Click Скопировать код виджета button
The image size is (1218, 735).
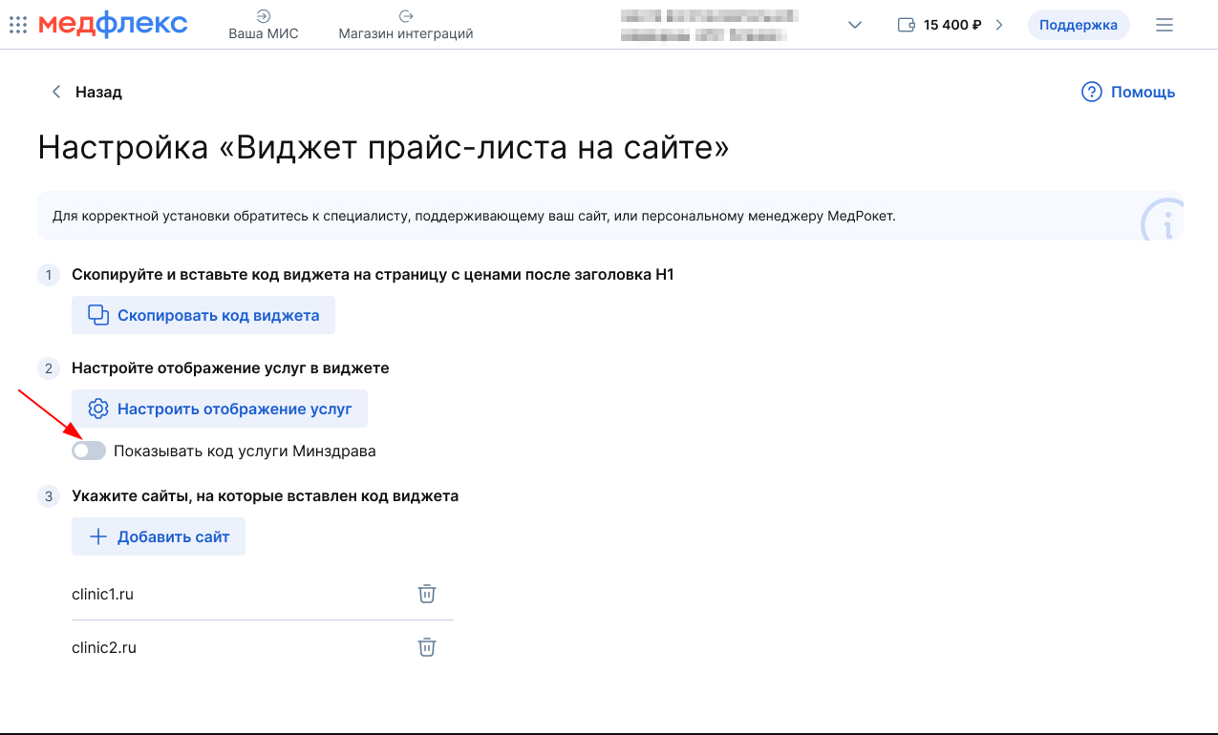pos(203,315)
